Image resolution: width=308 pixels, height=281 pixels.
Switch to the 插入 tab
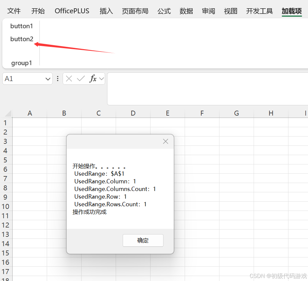106,11
